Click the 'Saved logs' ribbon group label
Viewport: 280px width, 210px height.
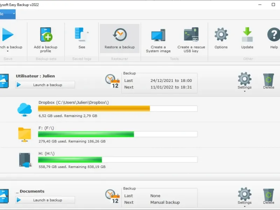pos(82,59)
